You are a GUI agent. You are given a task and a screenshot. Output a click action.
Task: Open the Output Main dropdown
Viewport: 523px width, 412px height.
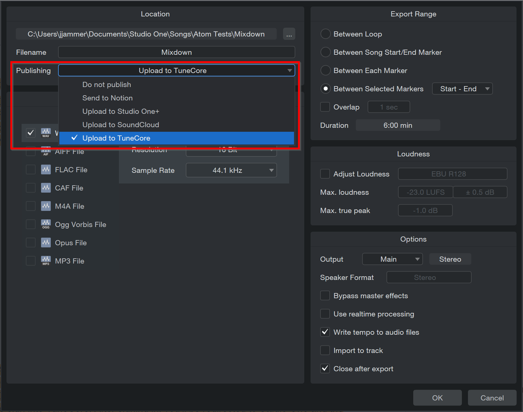[393, 259]
